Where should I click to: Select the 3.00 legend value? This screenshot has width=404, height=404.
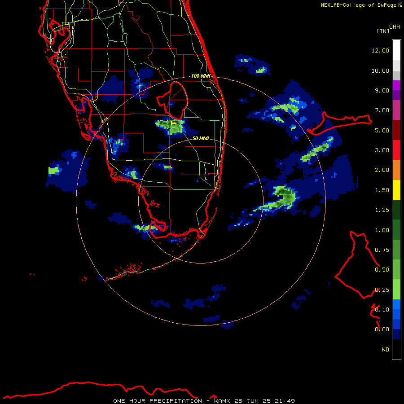(382, 150)
